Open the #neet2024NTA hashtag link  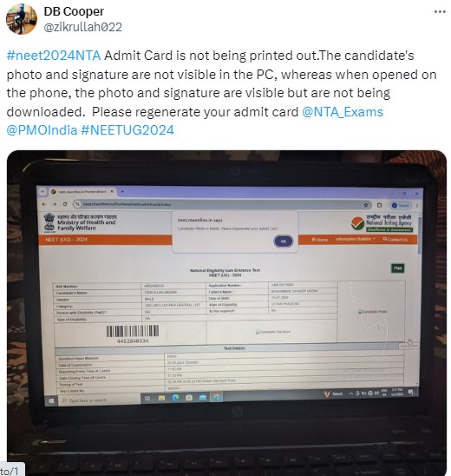[54, 56]
